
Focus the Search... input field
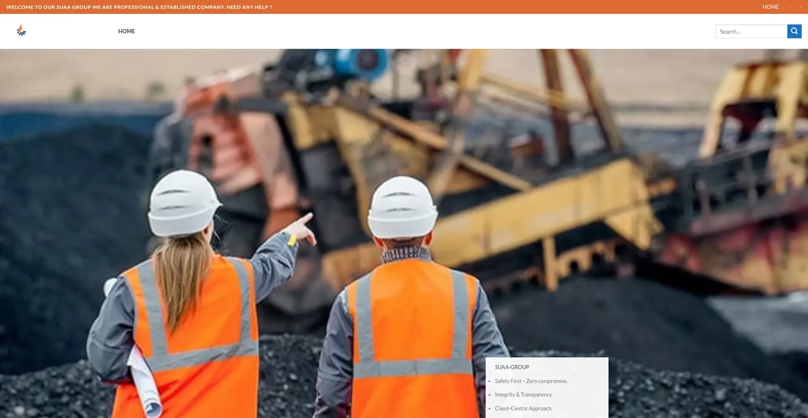751,32
